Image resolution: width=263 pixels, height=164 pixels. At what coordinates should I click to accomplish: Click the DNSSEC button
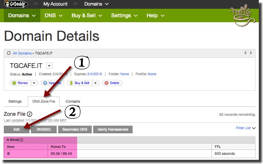pyautogui.click(x=44, y=129)
